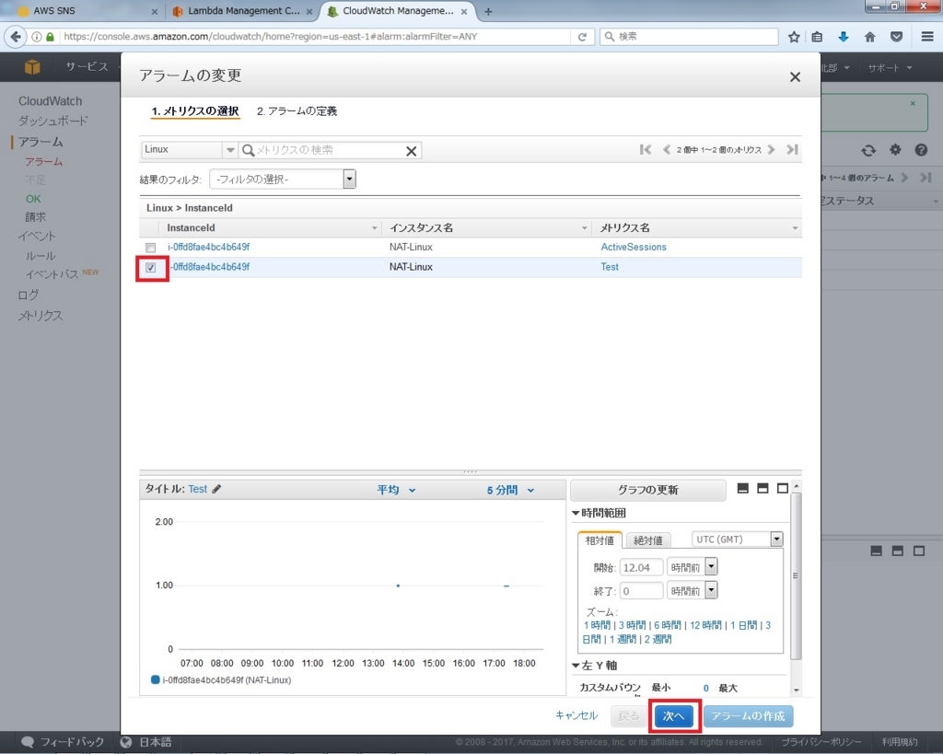Open the メトリクス名 column sort arrow
943x754 pixels.
tap(795, 228)
